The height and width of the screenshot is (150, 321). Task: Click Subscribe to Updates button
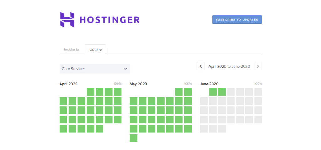(x=237, y=20)
